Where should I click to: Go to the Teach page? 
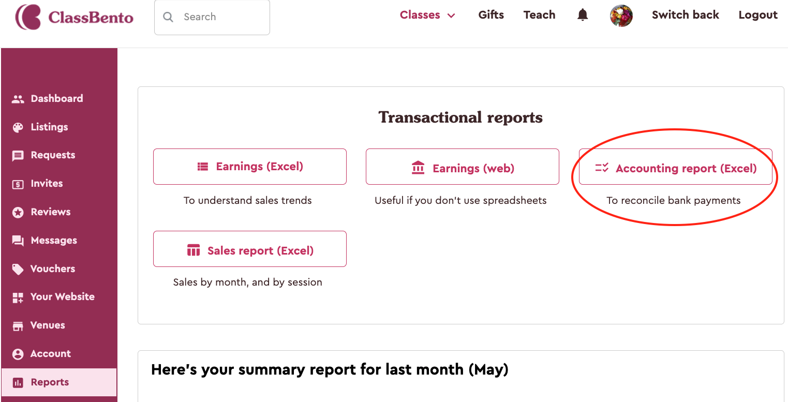539,15
